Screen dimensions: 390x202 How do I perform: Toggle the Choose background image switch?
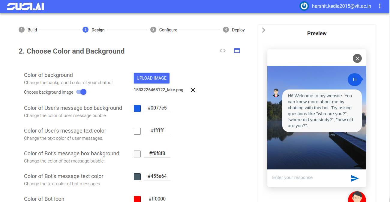coord(81,92)
